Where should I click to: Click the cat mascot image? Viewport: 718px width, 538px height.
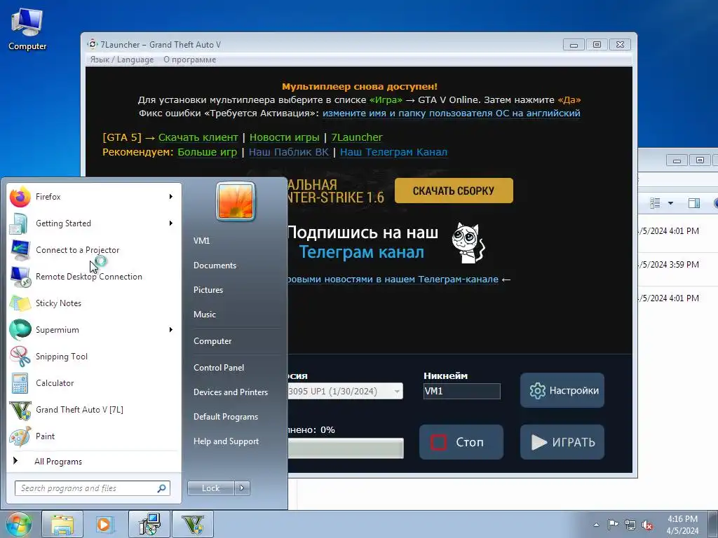tap(468, 242)
